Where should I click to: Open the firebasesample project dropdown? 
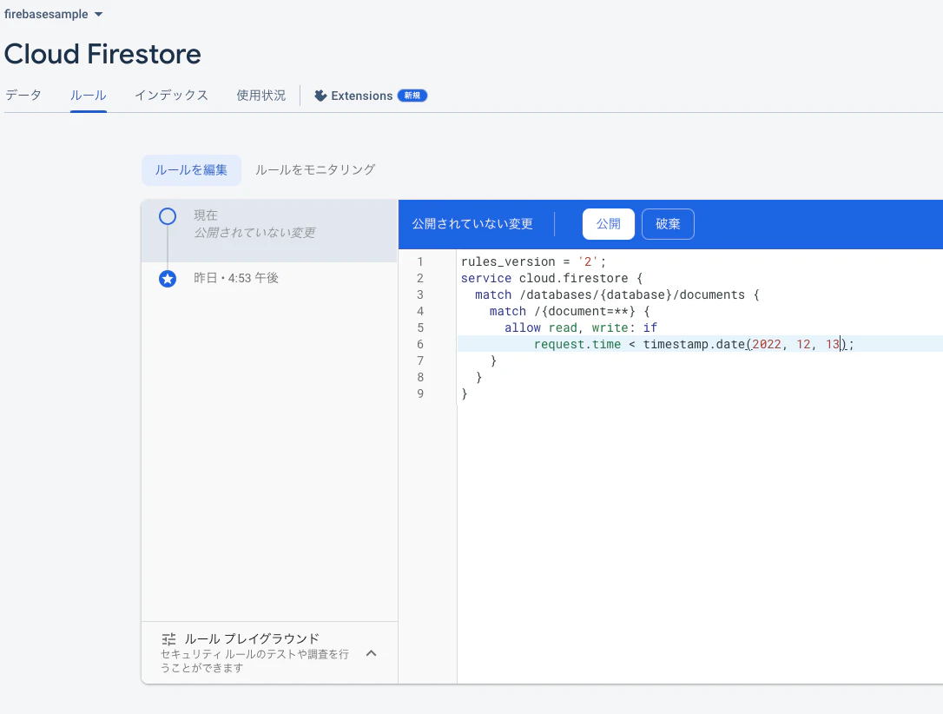[53, 14]
